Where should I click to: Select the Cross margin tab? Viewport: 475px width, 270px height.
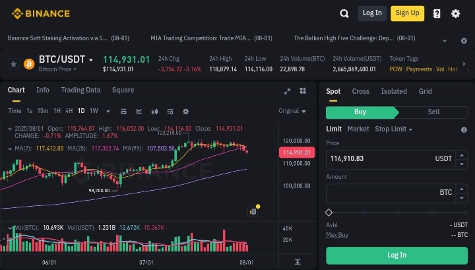point(360,91)
